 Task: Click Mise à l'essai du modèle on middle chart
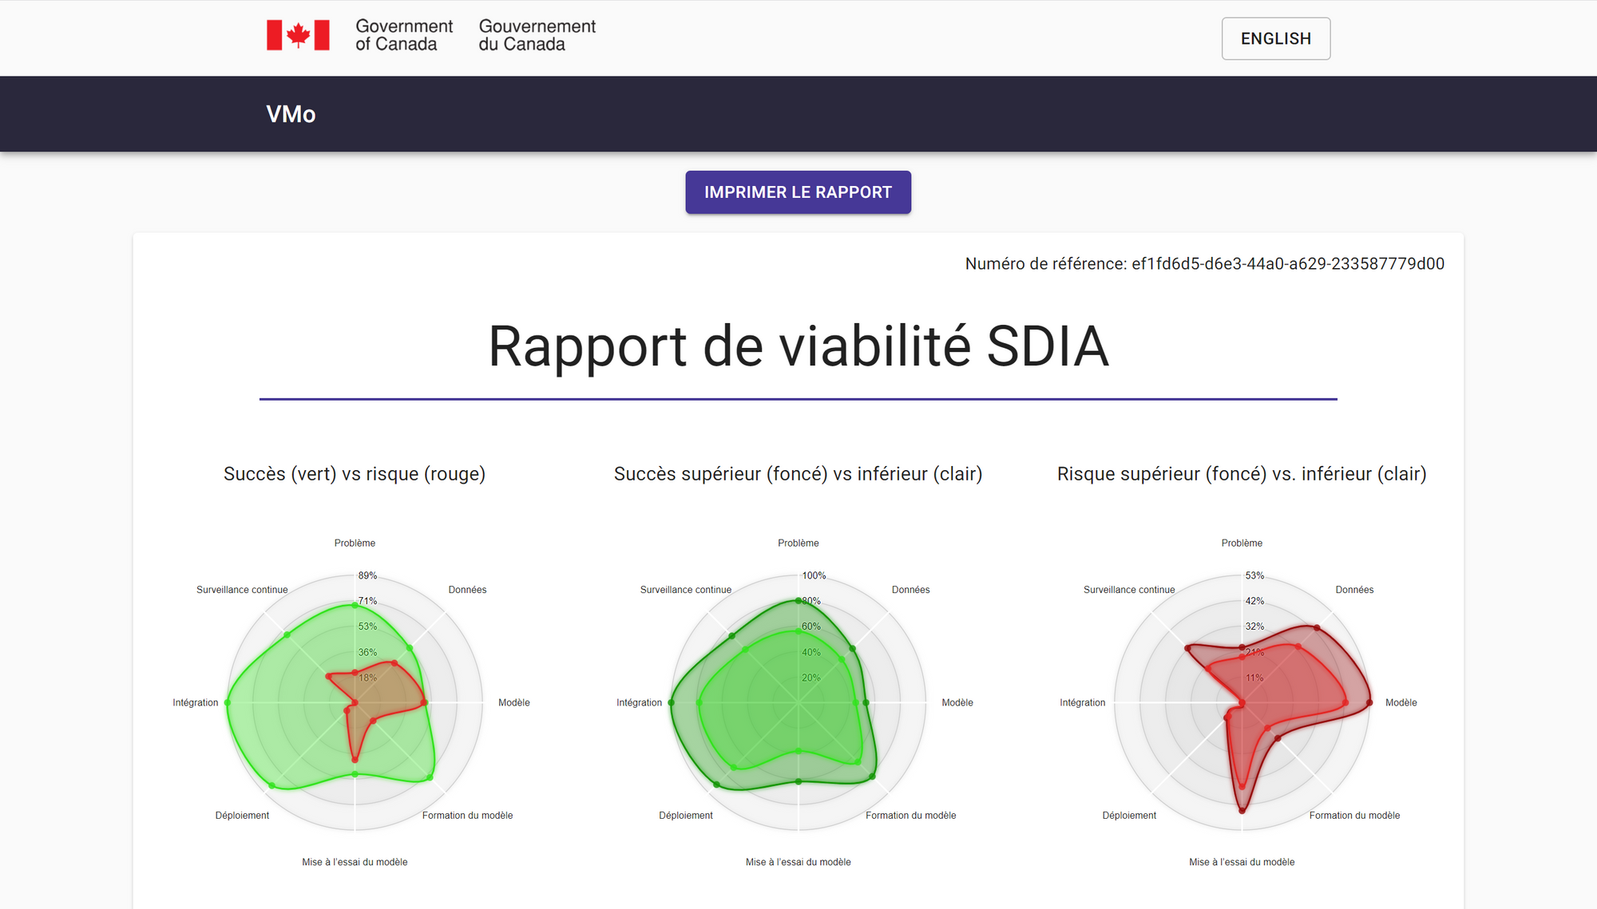point(798,862)
